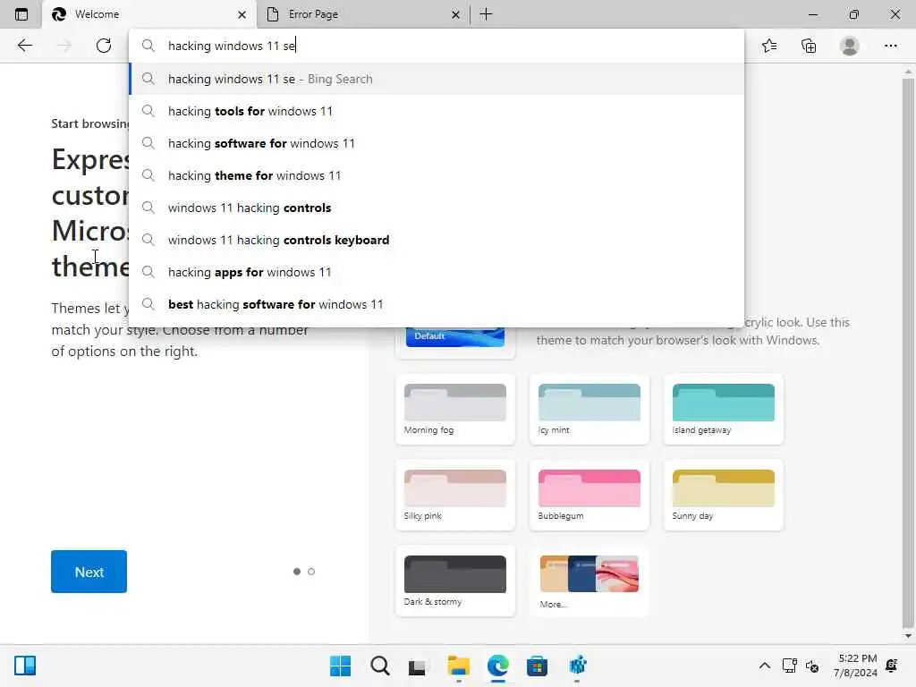The height and width of the screenshot is (687, 916).
Task: Select suggestion 'windows 11 hacking controls'
Action: click(437, 208)
